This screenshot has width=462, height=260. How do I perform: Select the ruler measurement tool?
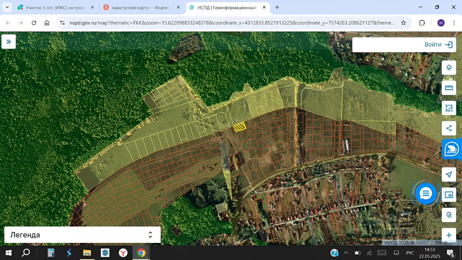click(x=449, y=88)
